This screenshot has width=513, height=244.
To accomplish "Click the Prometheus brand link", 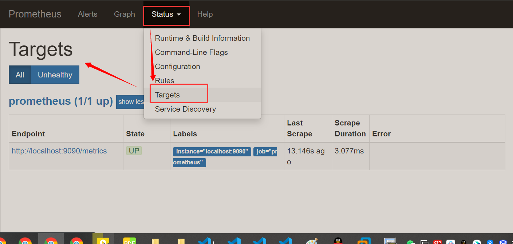I will coord(35,14).
